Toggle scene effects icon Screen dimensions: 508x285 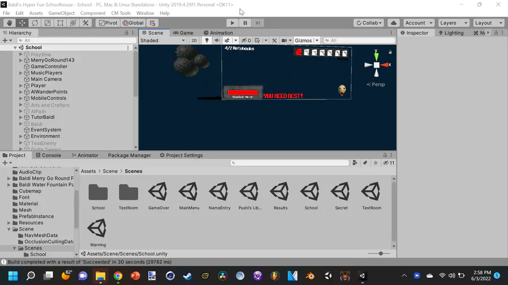pyautogui.click(x=227, y=41)
